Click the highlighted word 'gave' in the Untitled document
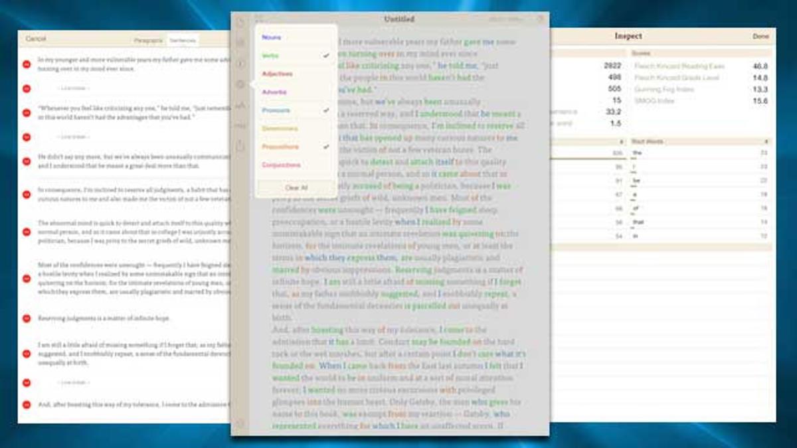This screenshot has width=797, height=448. point(472,42)
